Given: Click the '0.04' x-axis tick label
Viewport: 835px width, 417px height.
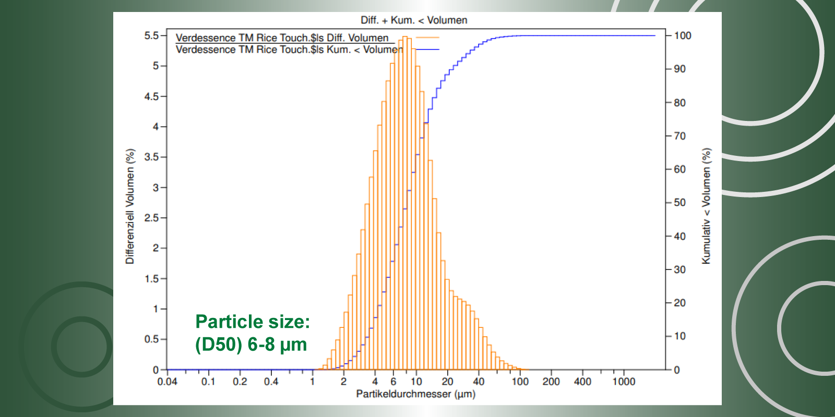Looking at the screenshot, I should [x=168, y=382].
